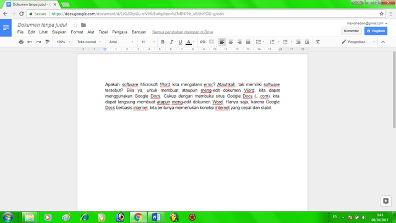Open the 100% zoom dropdown

click(x=63, y=42)
